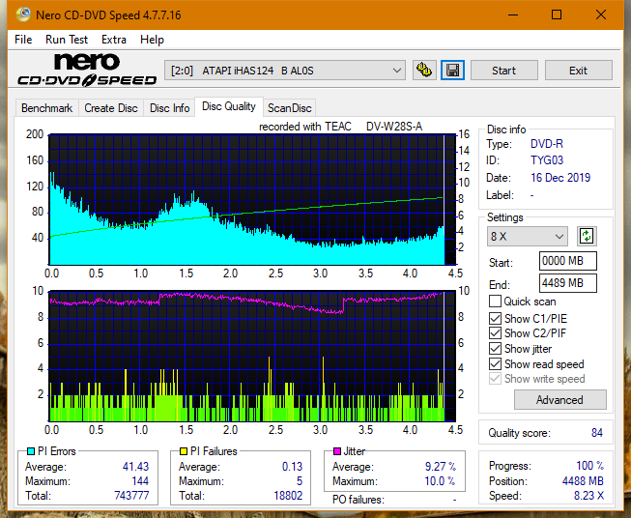The width and height of the screenshot is (631, 518).
Task: Disable Show read speed
Action: point(495,363)
